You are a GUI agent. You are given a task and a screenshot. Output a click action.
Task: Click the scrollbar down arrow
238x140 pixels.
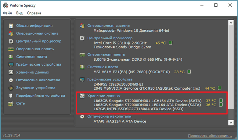point(231,122)
